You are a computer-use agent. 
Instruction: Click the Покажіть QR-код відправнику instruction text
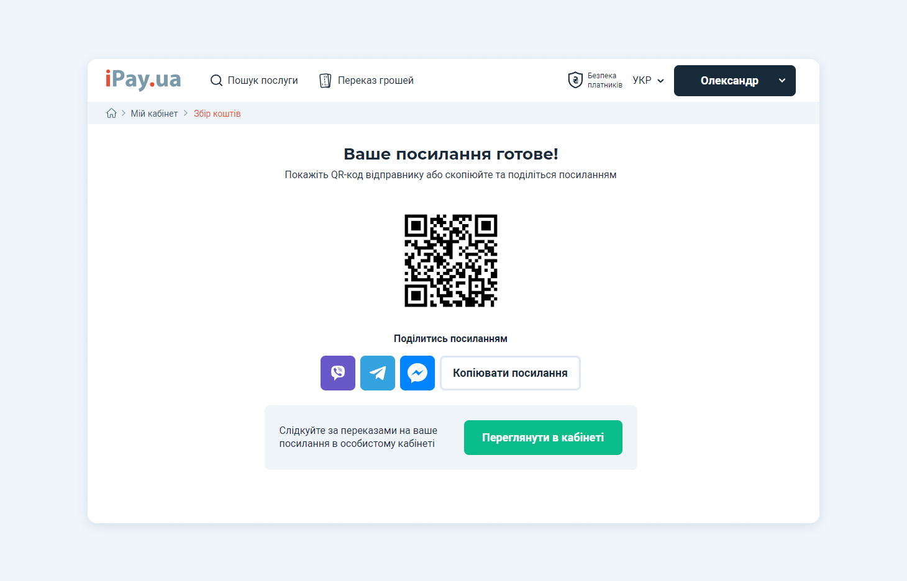pos(451,175)
